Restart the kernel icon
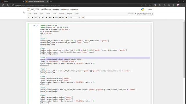The height and width of the screenshot is (104, 186). tap(63, 18)
